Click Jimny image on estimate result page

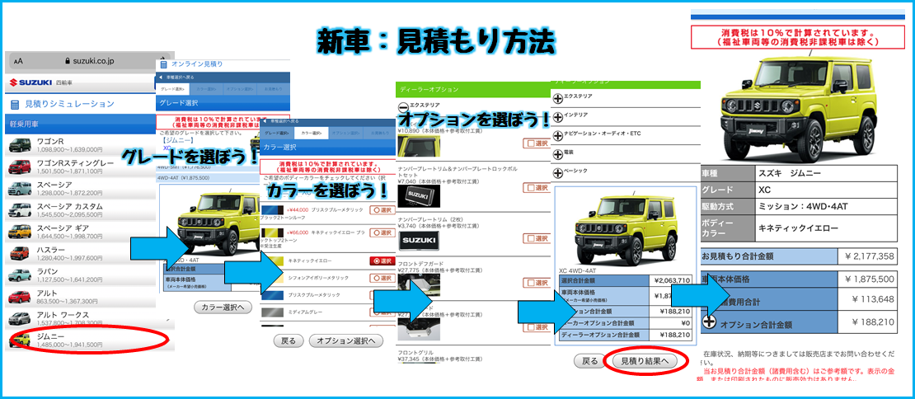pos(798,106)
